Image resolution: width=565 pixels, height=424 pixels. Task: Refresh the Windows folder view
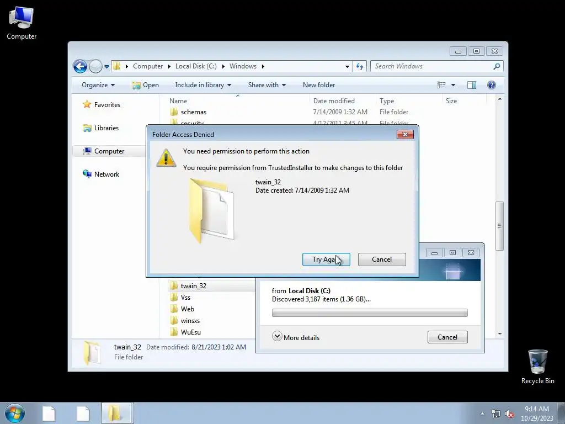(360, 66)
